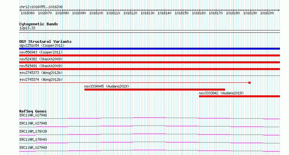
Task: Click the red nsv524382 variant bar
Action: click(149, 62)
